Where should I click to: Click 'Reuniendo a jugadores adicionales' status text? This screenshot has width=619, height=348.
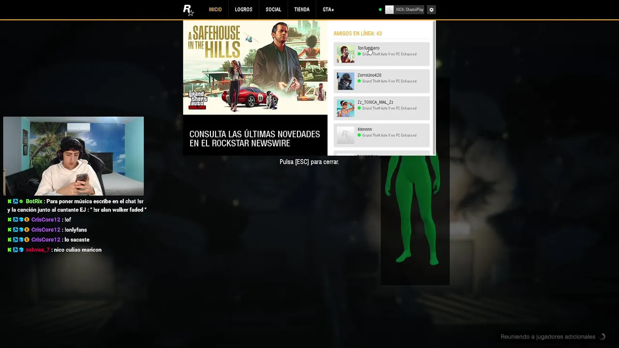point(548,337)
